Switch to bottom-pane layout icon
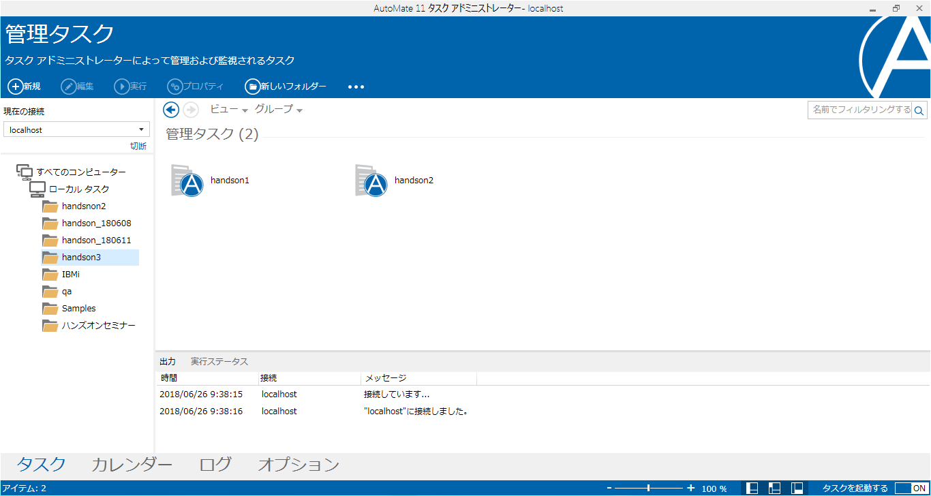931x496 pixels. click(752, 488)
